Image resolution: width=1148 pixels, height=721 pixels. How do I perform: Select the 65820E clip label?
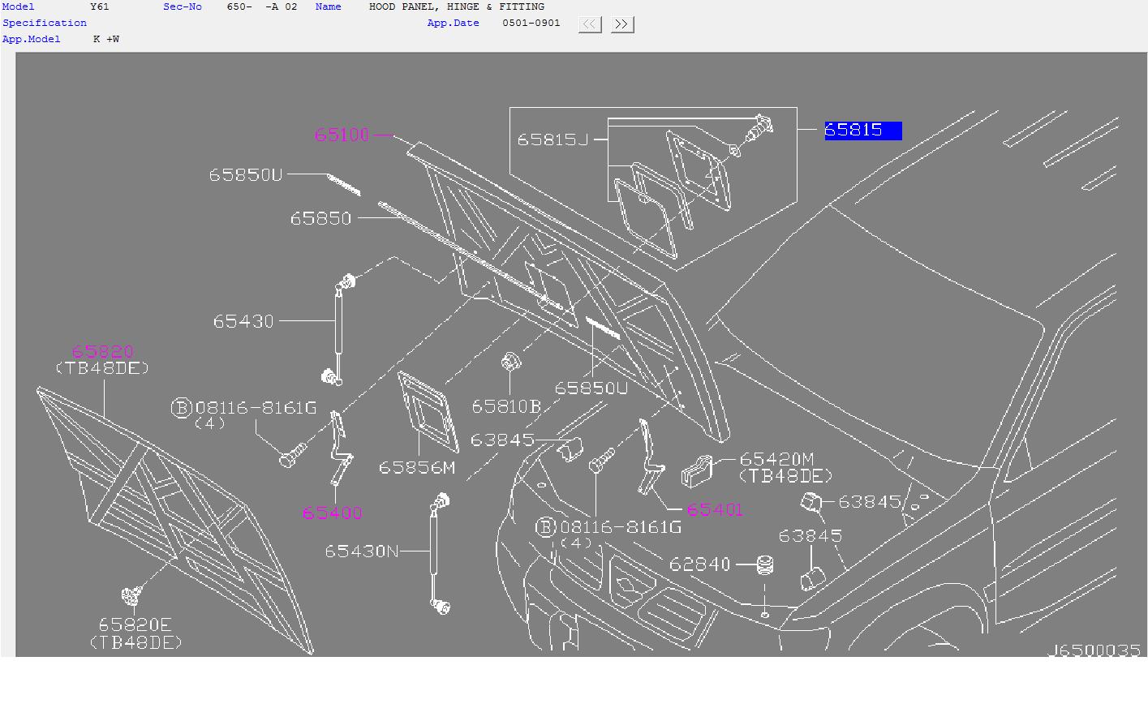[135, 624]
